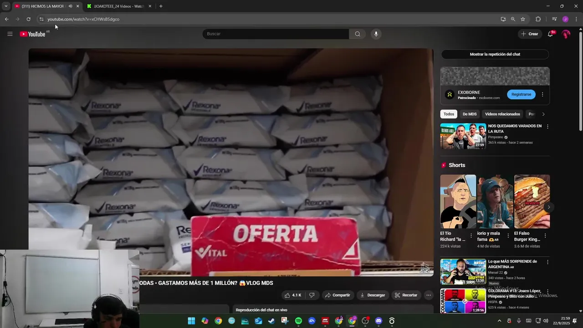Go to YouTube home via the logo
Screen dimensions: 583x328
[x=33, y=34]
